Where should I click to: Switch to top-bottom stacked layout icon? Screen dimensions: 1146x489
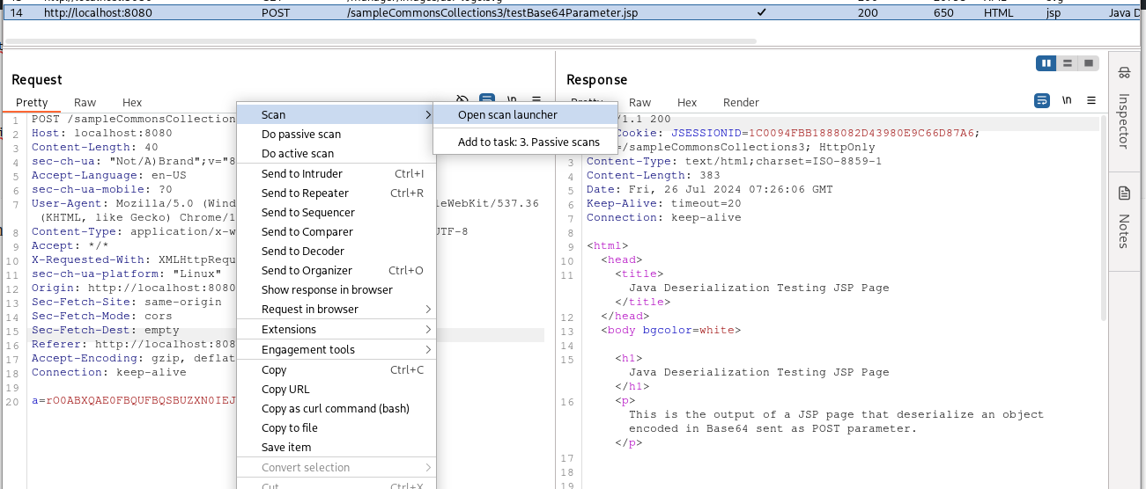click(1068, 63)
